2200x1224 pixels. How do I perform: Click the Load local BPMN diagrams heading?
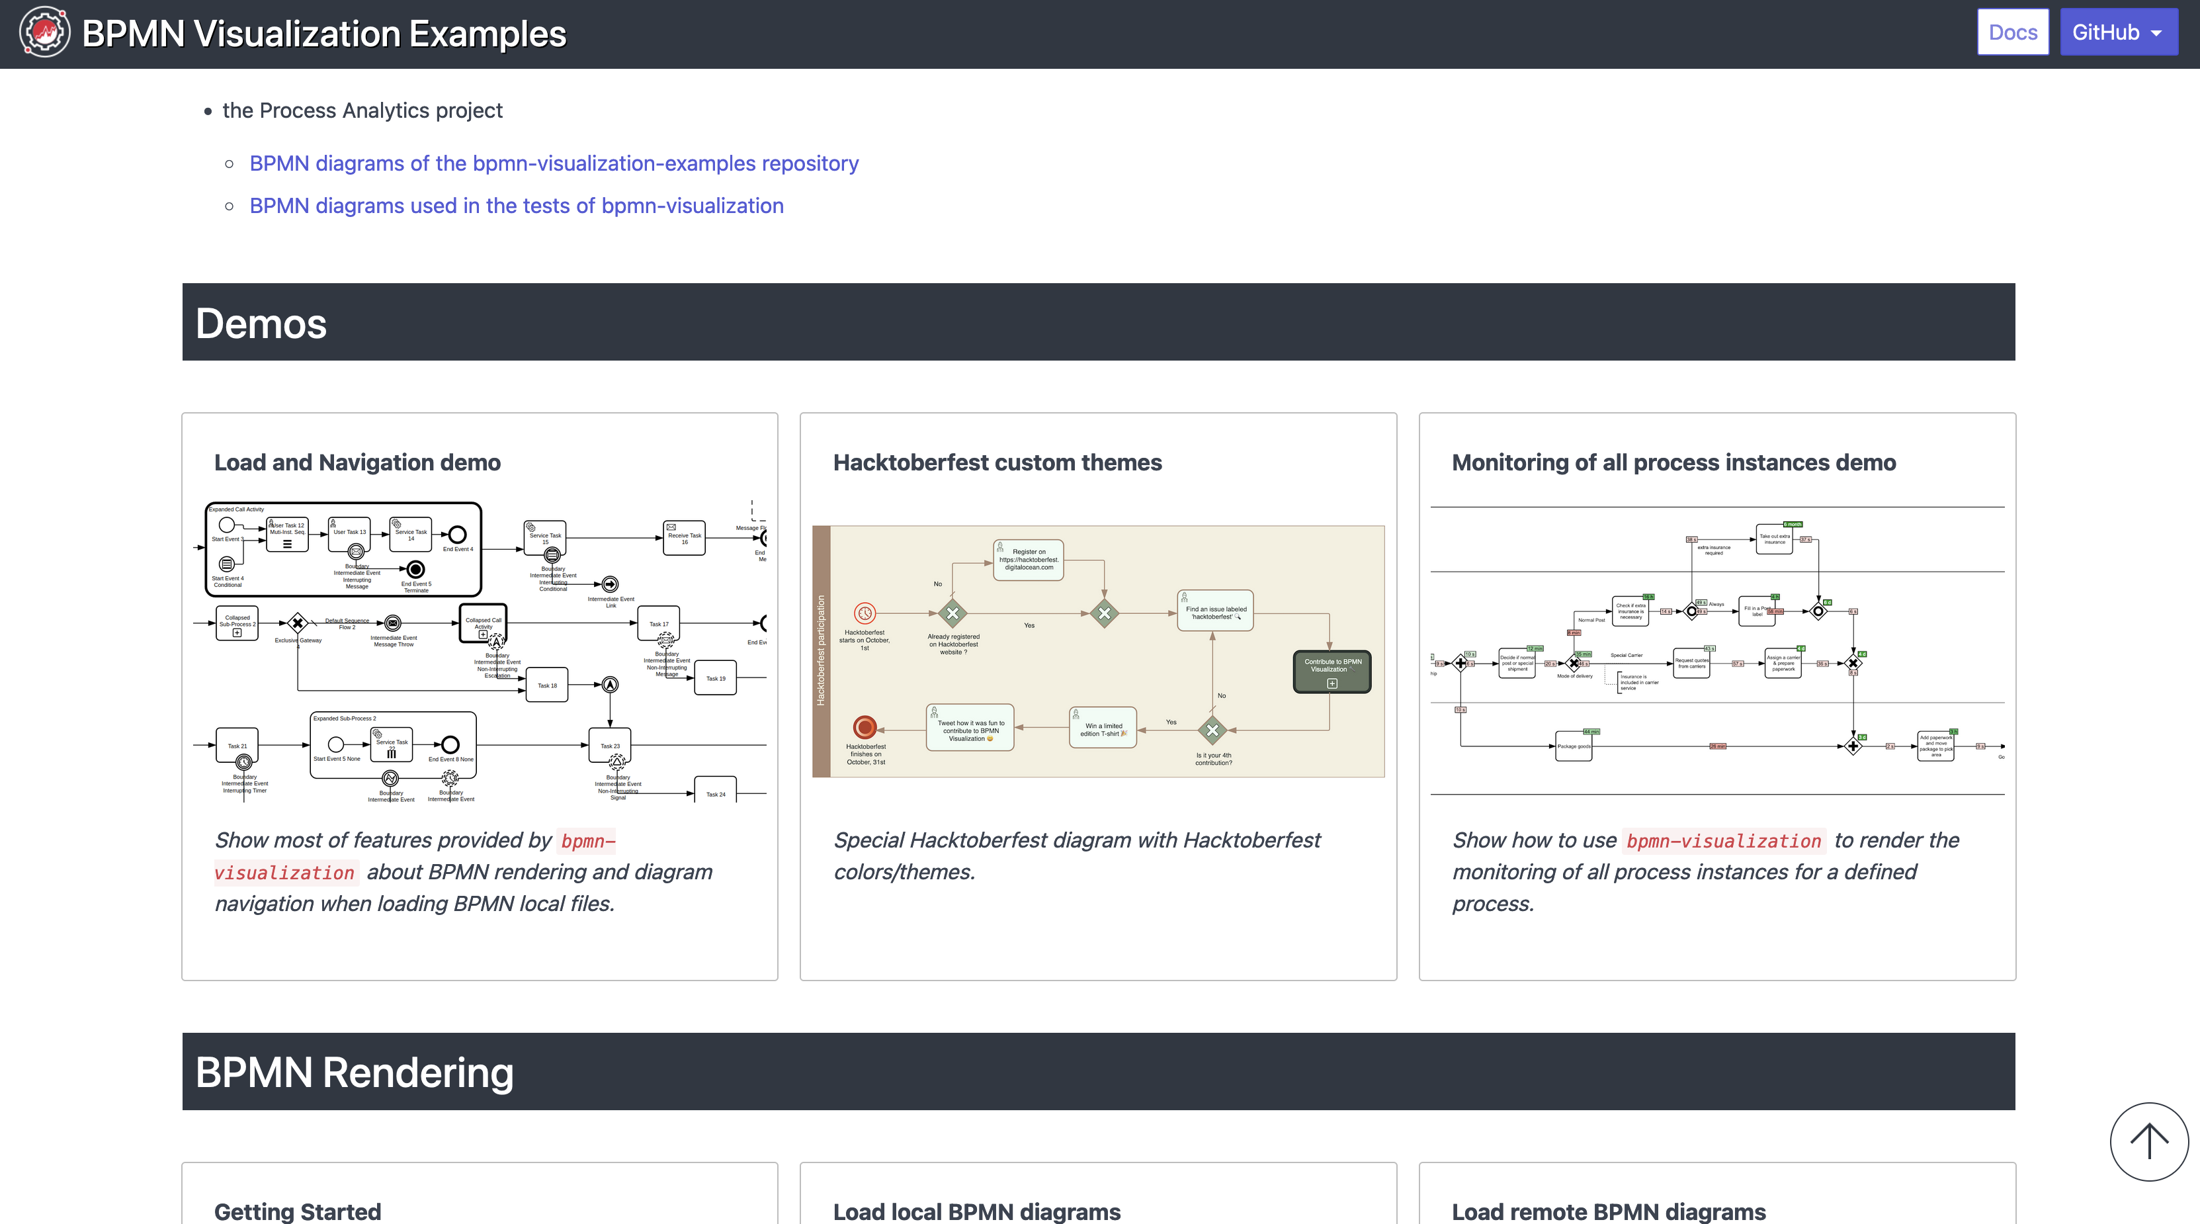pyautogui.click(x=976, y=1211)
